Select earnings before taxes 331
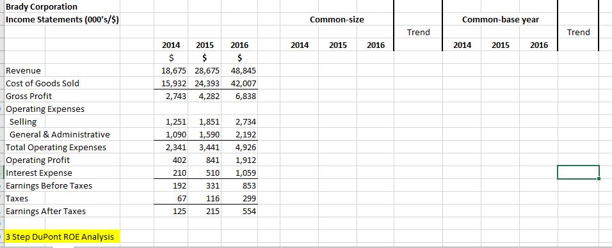The image size is (612, 248). (x=213, y=185)
